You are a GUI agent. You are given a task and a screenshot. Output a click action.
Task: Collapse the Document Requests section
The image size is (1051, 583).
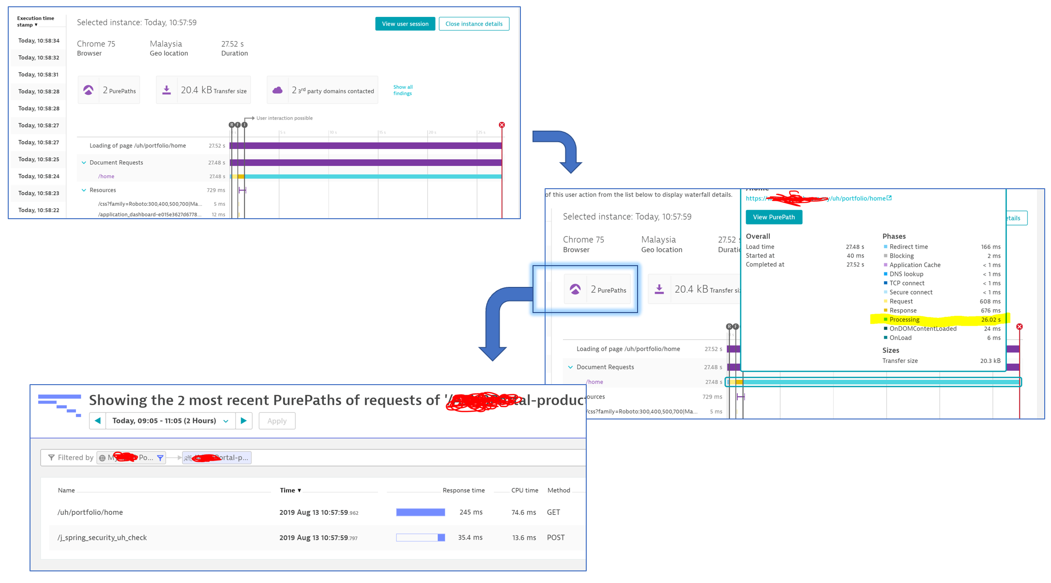pos(84,163)
